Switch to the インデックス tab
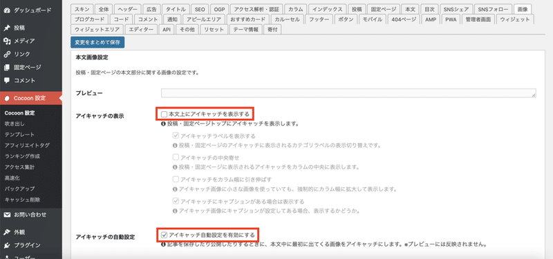 [327, 9]
